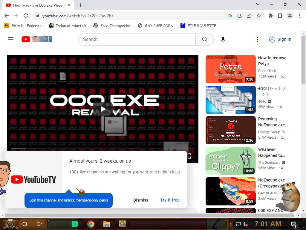Viewport: 306px width, 230px height.
Task: Click the 7:01 AM taskbar clock
Action: coord(268,224)
